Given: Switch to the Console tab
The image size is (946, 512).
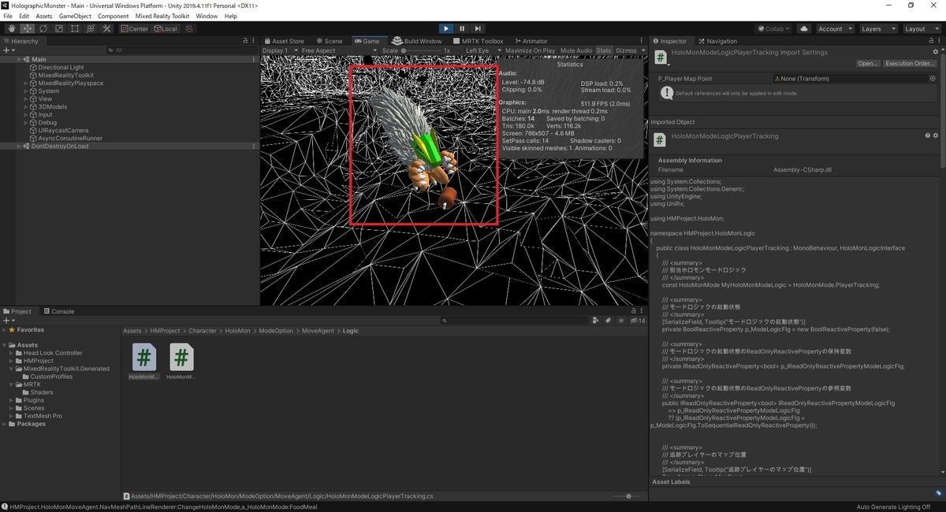Looking at the screenshot, I should point(59,311).
